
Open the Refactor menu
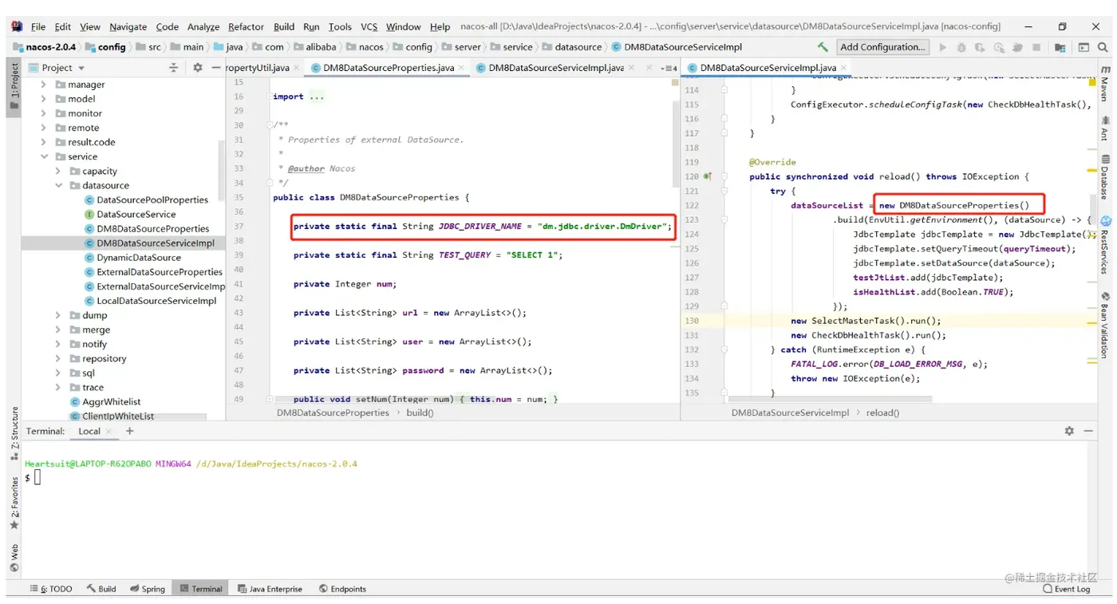pos(246,26)
